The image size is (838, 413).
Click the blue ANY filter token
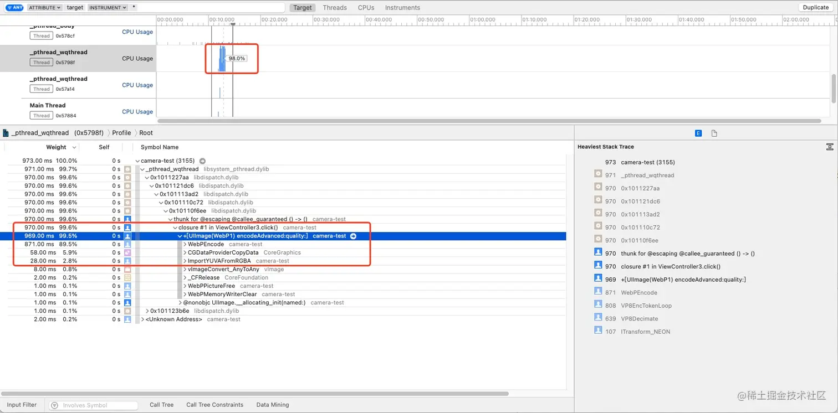pos(14,8)
